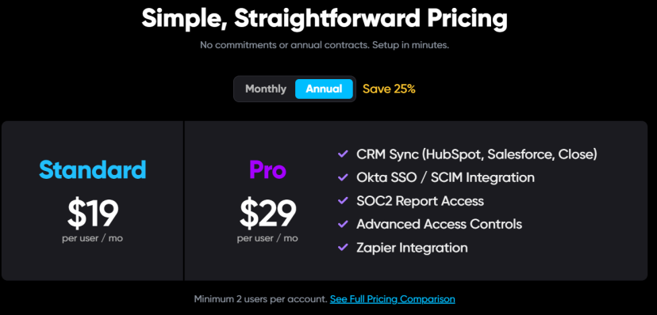The width and height of the screenshot is (657, 315).
Task: Click the $29 Pro price
Action: [267, 214]
